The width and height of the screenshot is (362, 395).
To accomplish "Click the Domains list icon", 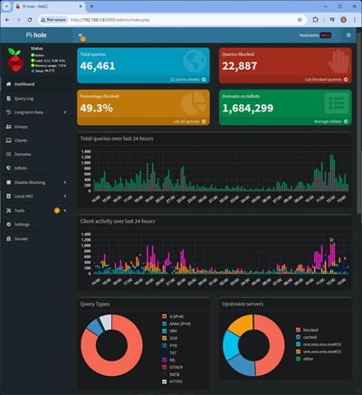I will point(9,154).
